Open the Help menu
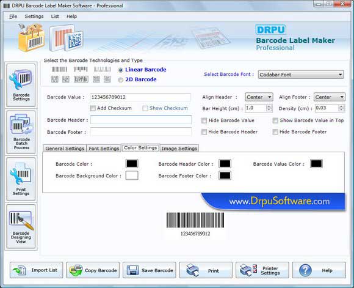The width and height of the screenshot is (354, 288). pos(71,17)
